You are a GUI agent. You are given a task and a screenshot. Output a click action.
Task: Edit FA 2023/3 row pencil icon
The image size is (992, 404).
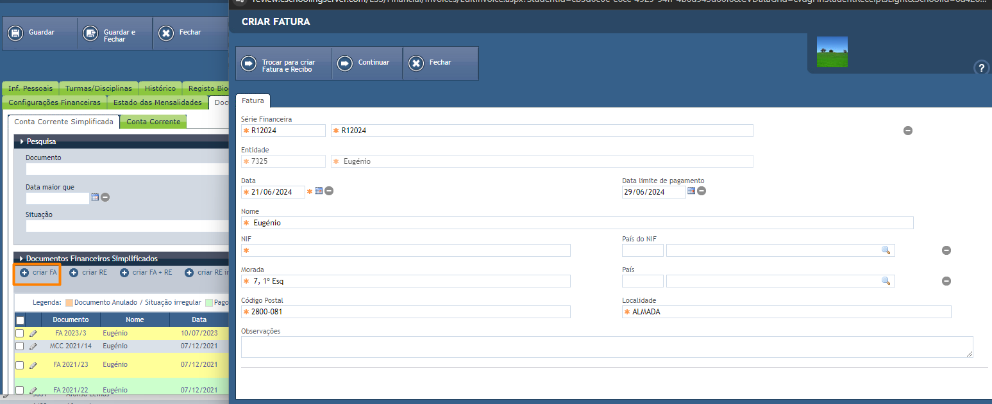(x=33, y=334)
